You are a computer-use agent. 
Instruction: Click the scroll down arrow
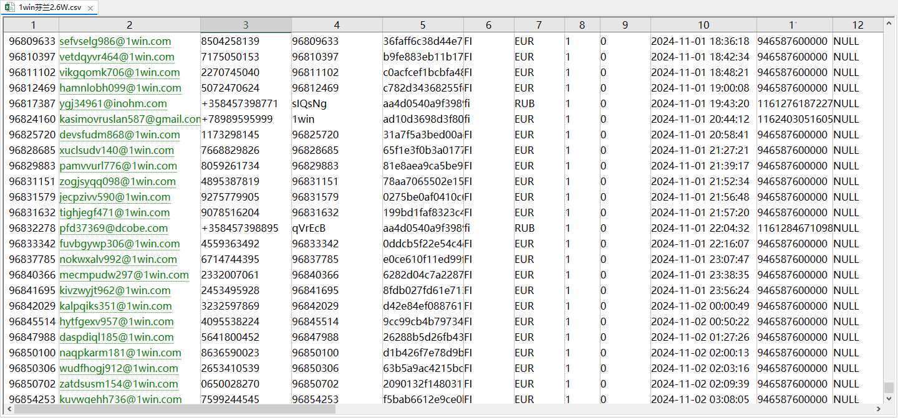(889, 399)
